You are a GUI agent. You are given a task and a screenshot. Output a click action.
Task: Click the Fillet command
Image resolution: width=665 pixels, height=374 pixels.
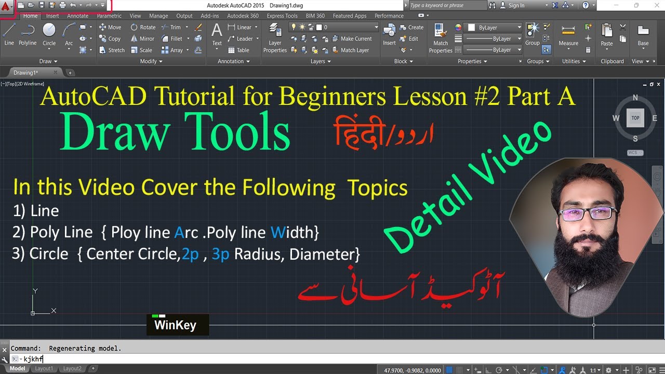172,38
